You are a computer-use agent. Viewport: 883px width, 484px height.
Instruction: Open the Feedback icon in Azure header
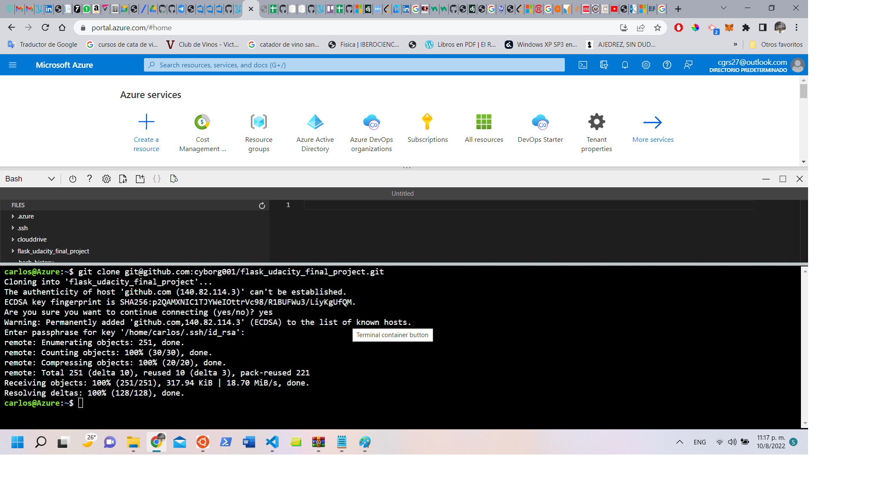[x=688, y=65]
